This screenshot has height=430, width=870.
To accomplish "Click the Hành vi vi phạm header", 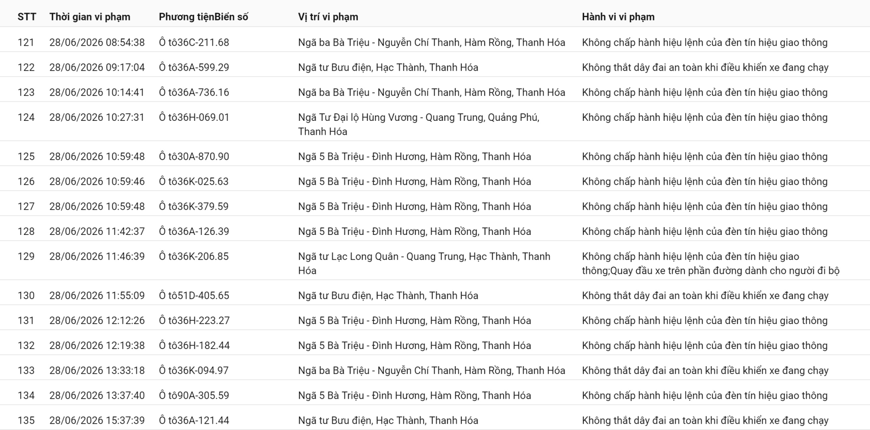I will [x=618, y=17].
